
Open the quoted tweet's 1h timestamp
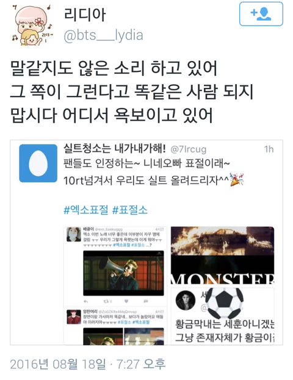pos(269,149)
